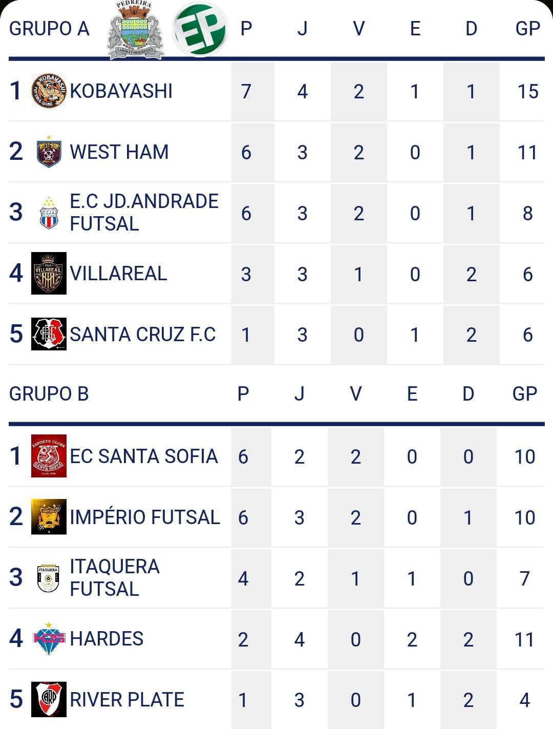Screen dimensions: 553x729
Task: Select the West Ham team badge
Action: [x=49, y=152]
